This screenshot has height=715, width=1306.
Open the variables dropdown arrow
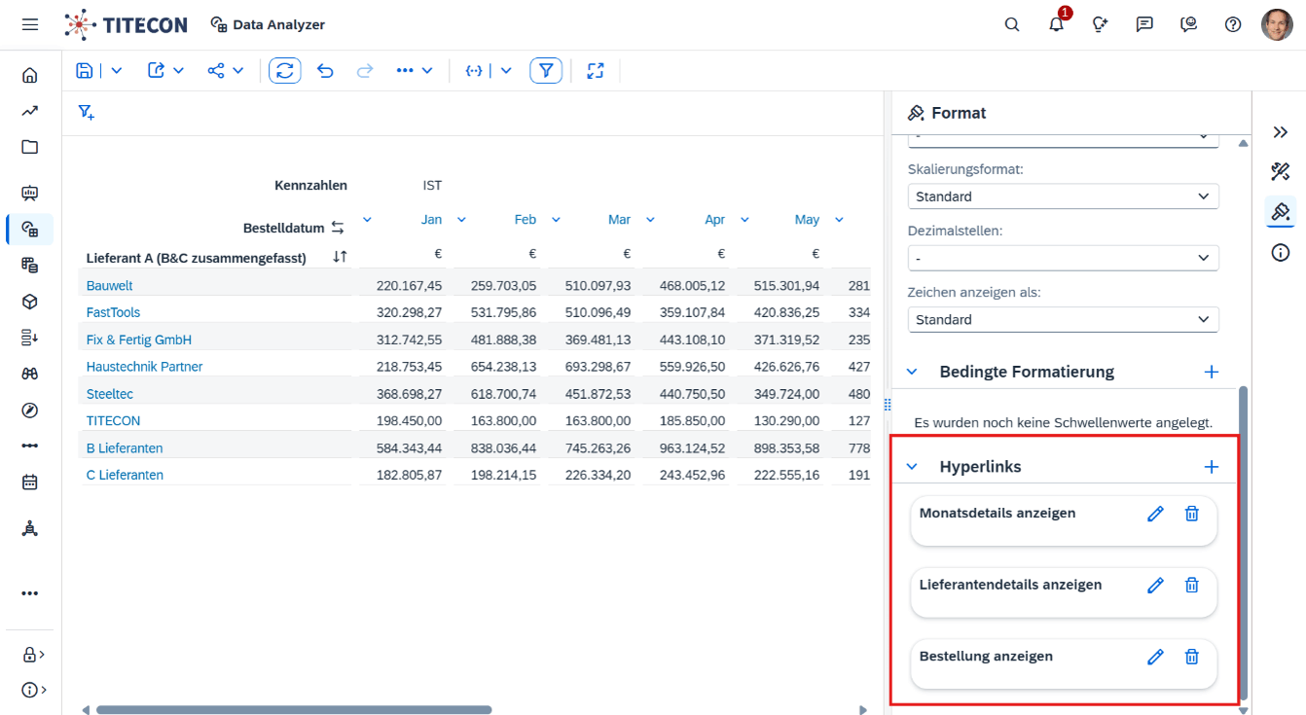506,70
